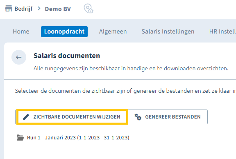Select the Loonopdracht tab

pyautogui.click(x=64, y=32)
